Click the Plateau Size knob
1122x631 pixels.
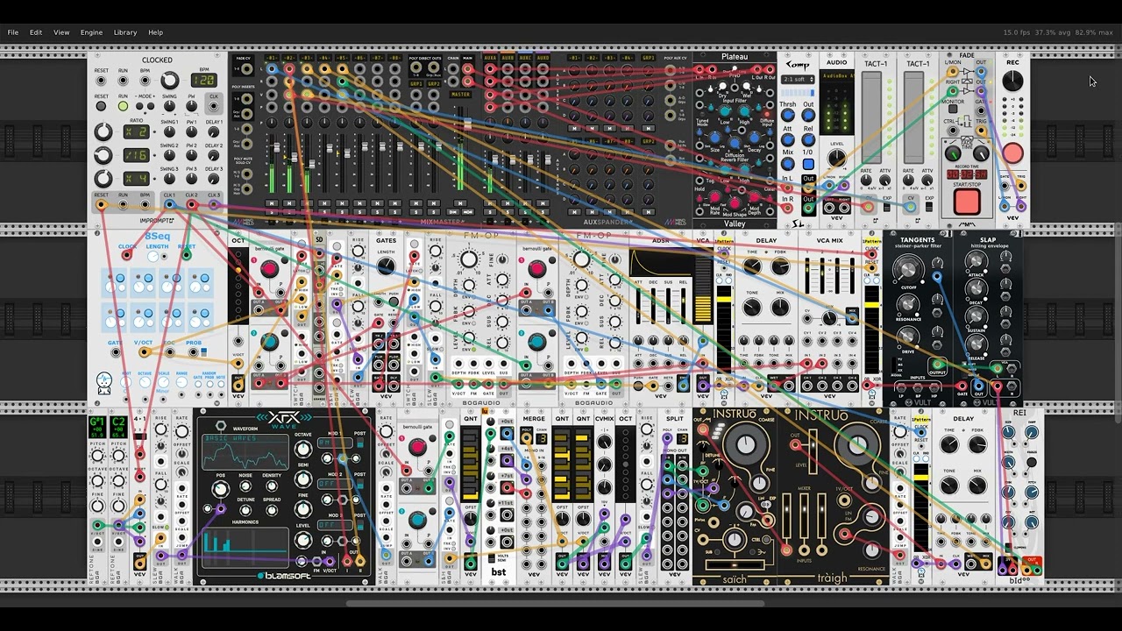pyautogui.click(x=714, y=138)
